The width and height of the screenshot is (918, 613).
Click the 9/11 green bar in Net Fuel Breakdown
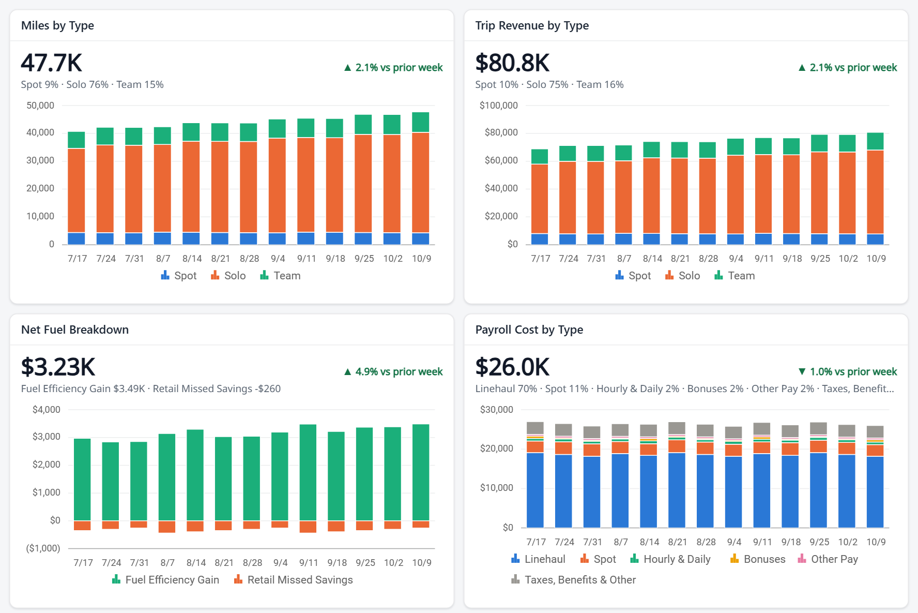(x=308, y=472)
